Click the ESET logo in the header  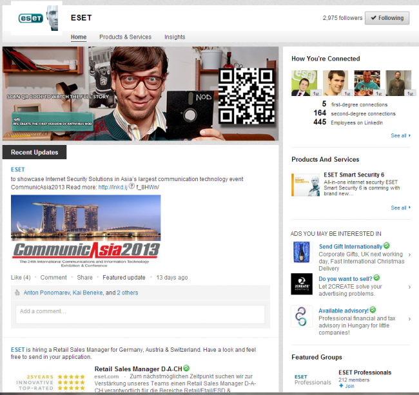(x=37, y=18)
